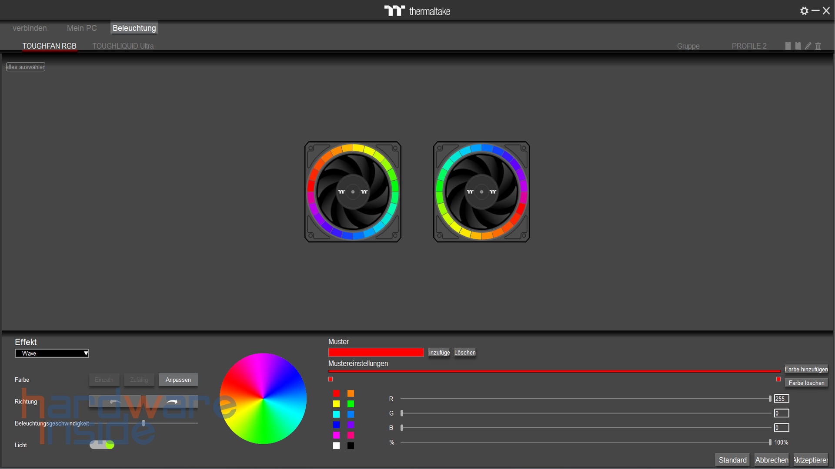Enable Zufällig color mode
Screen dimensions: 835x469
[139, 380]
